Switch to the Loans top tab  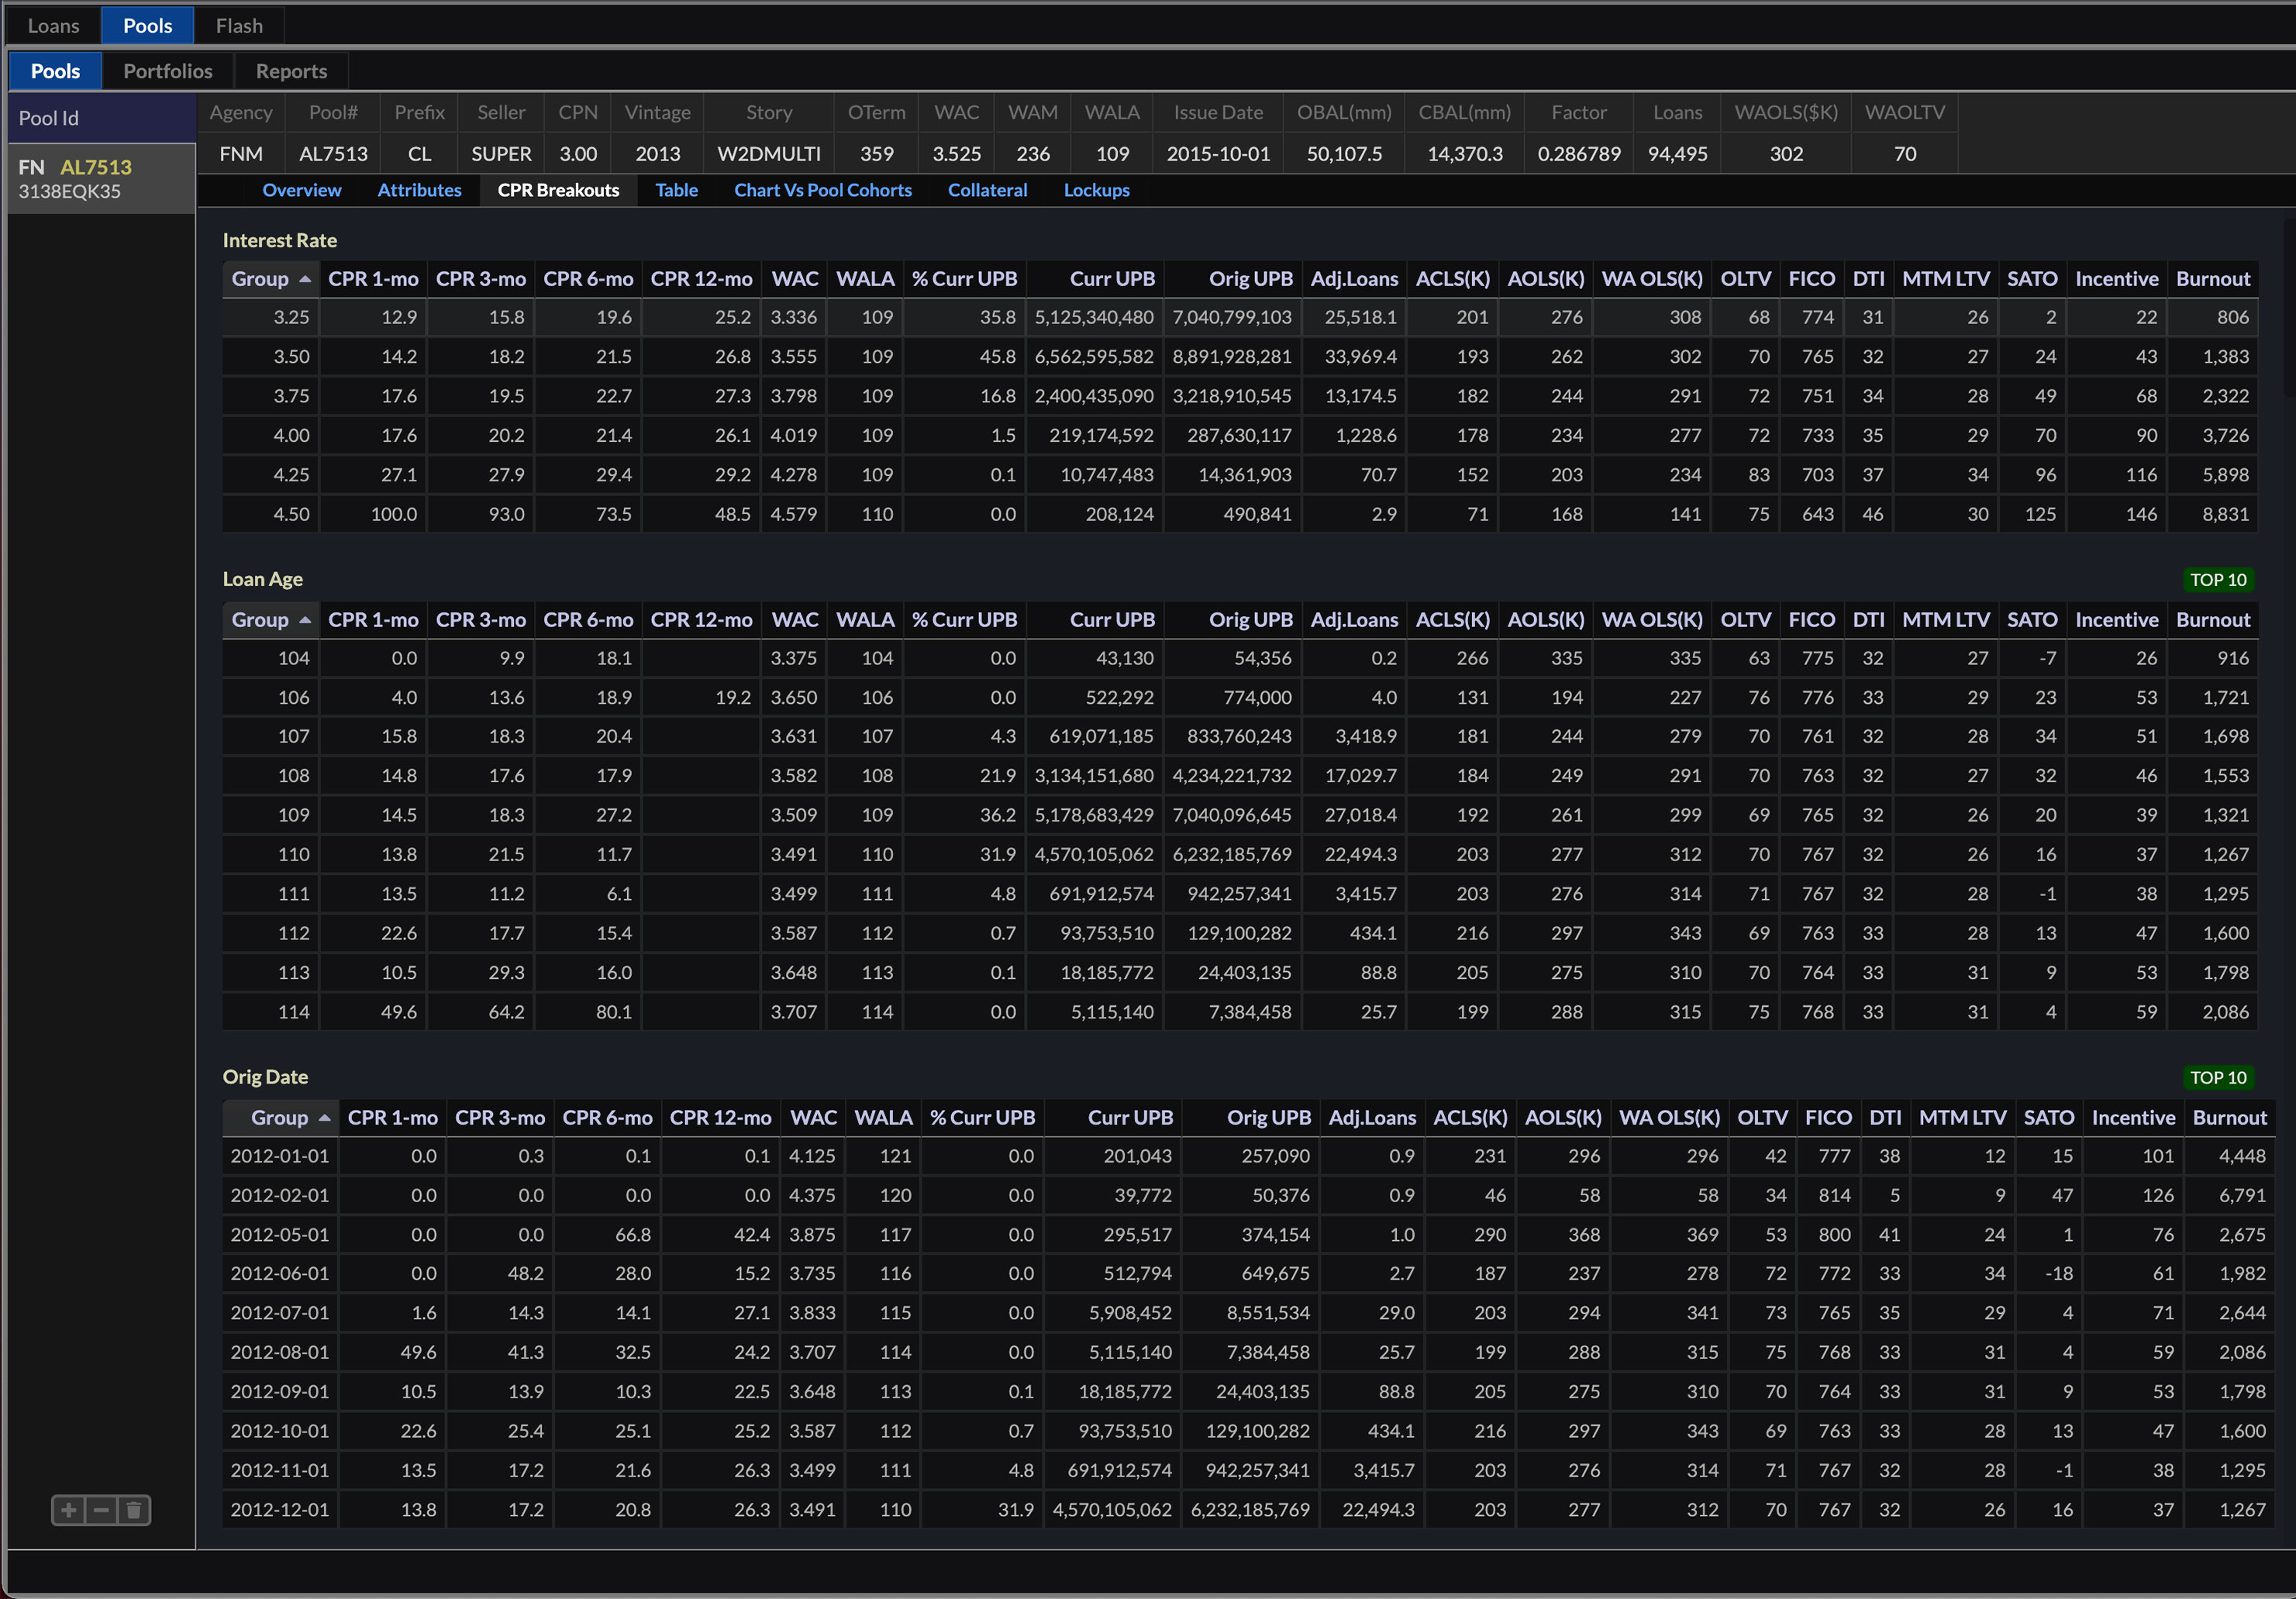[53, 26]
